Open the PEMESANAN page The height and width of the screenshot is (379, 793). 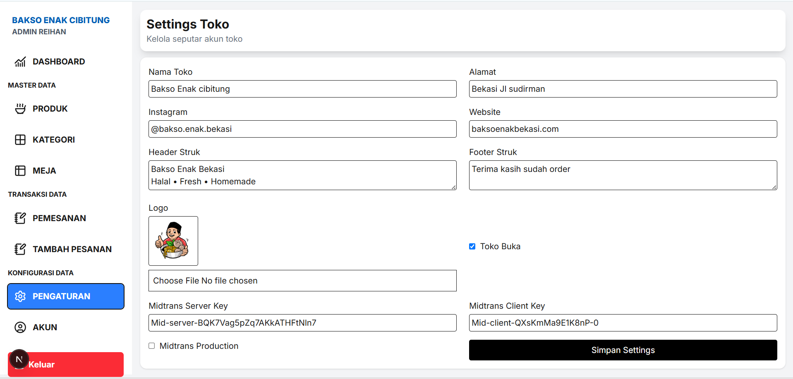(x=66, y=218)
